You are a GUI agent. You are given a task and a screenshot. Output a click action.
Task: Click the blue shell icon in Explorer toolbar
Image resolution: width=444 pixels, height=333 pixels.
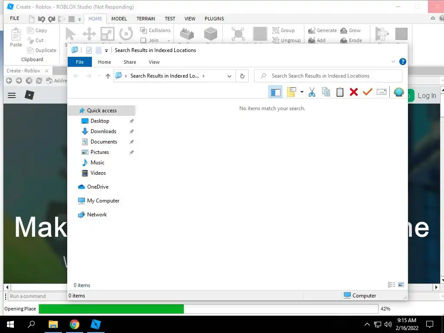pyautogui.click(x=399, y=92)
